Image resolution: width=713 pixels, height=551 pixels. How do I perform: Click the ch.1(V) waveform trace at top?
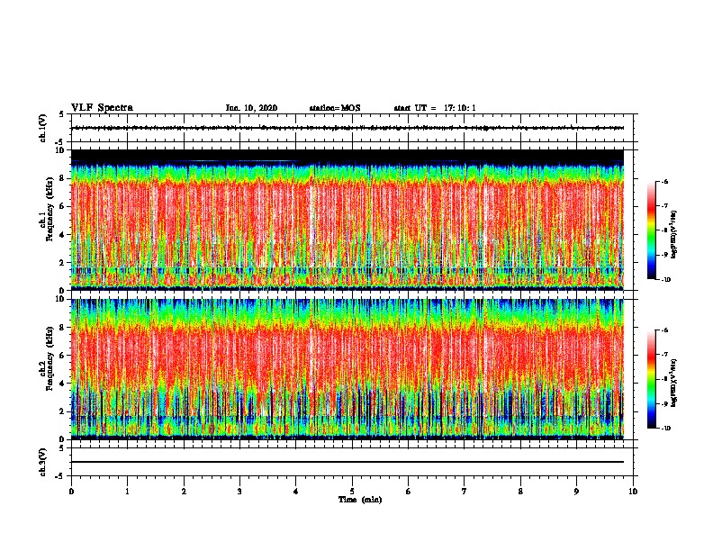[x=347, y=128]
